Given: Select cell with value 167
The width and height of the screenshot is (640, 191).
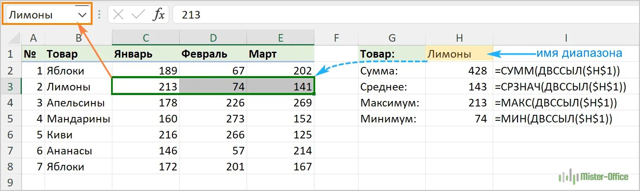Looking at the screenshot, I should pyautogui.click(x=280, y=167).
